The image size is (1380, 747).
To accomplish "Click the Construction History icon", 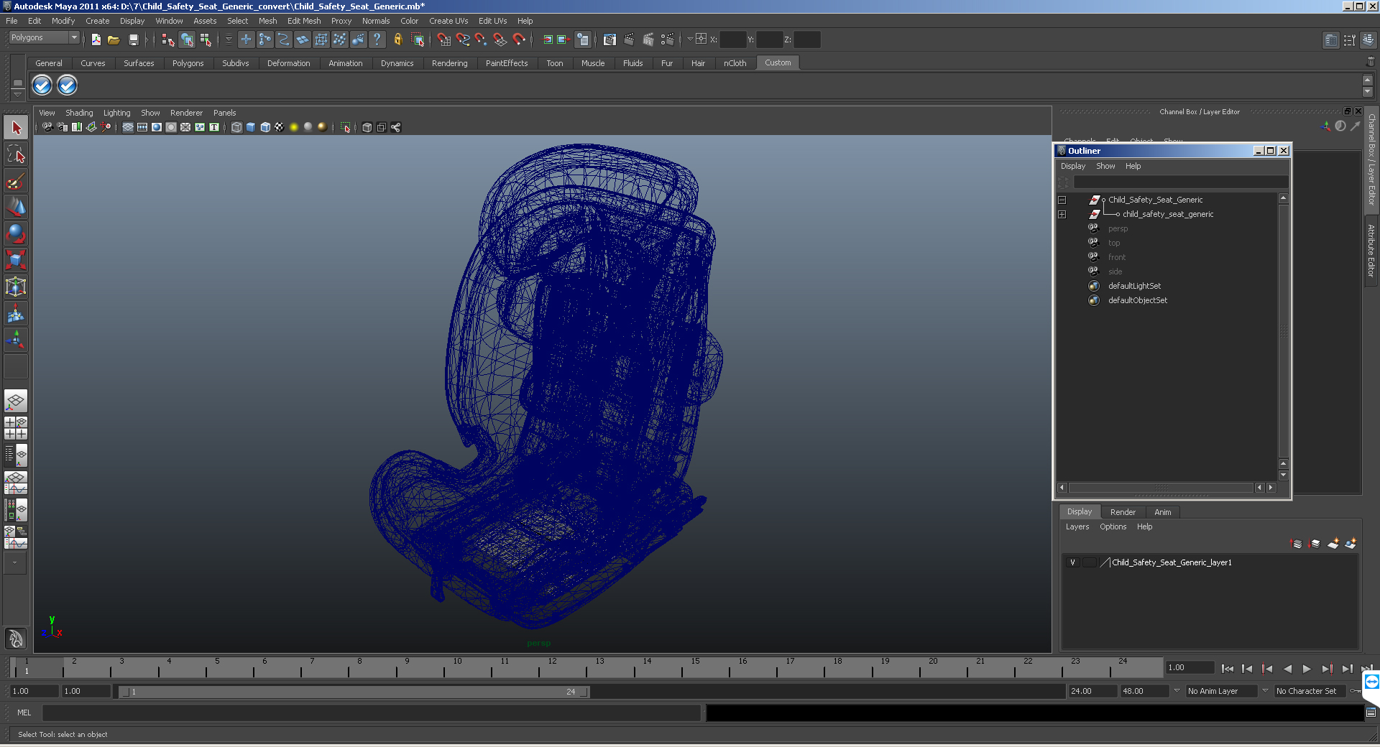I will pos(583,40).
